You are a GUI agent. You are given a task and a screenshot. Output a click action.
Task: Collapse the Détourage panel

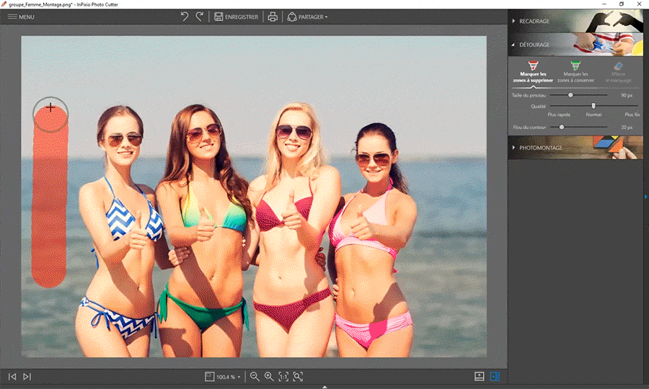[x=534, y=45]
